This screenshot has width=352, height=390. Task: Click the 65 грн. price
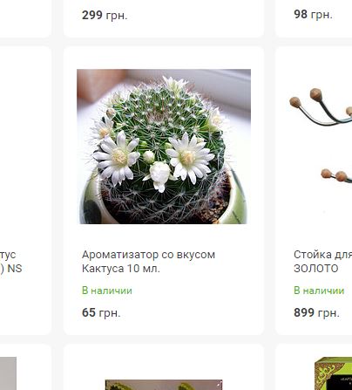[101, 312]
